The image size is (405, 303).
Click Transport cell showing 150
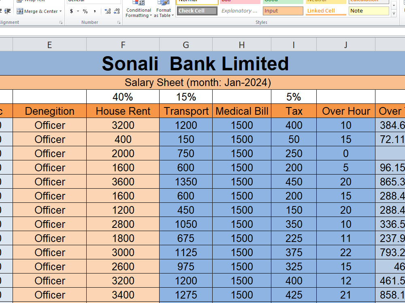point(186,139)
